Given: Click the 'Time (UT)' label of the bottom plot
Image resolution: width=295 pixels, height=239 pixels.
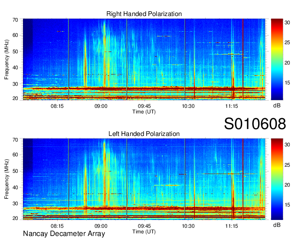Looking at the screenshot, I should (144, 232).
